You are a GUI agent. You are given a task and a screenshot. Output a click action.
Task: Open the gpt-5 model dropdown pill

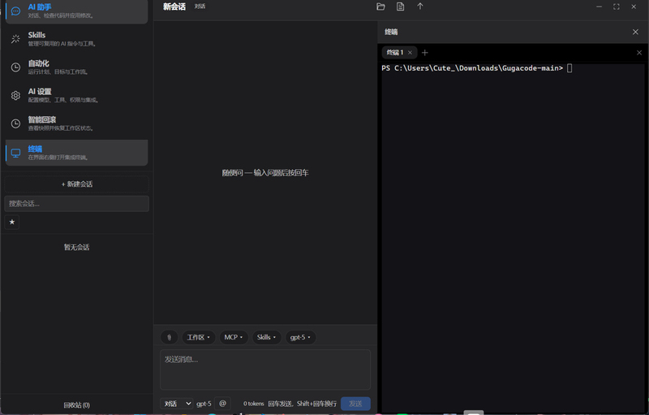tap(300, 337)
